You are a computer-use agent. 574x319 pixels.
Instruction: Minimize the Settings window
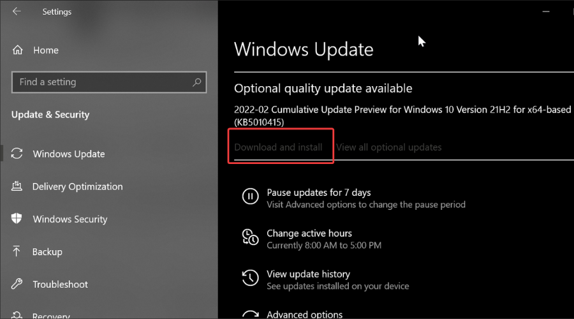546,11
